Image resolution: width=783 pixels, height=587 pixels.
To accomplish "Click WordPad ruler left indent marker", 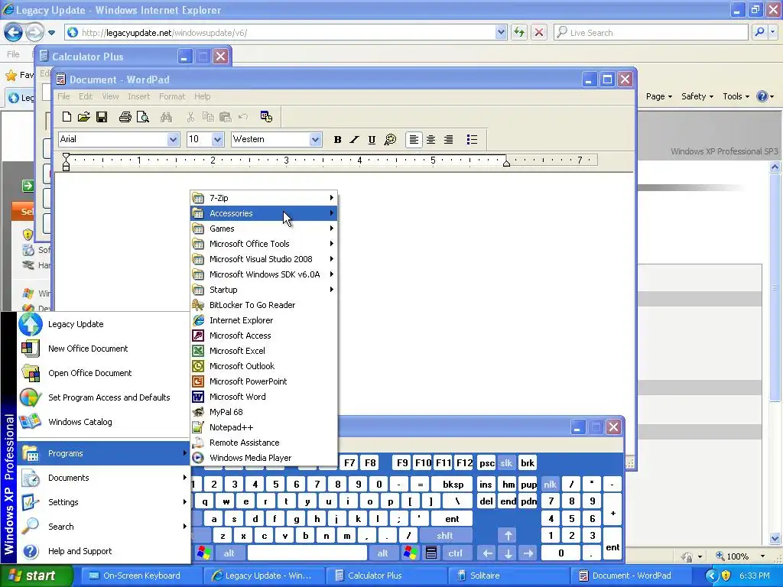I will 66,162.
